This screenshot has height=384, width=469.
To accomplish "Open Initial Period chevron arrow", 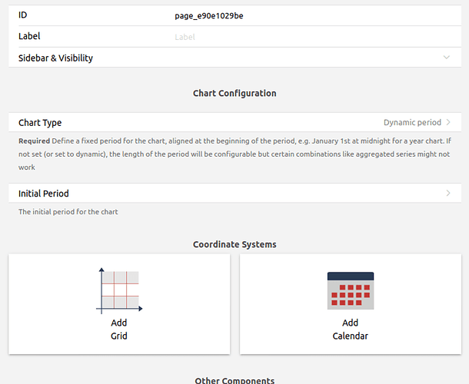I will click(x=448, y=194).
